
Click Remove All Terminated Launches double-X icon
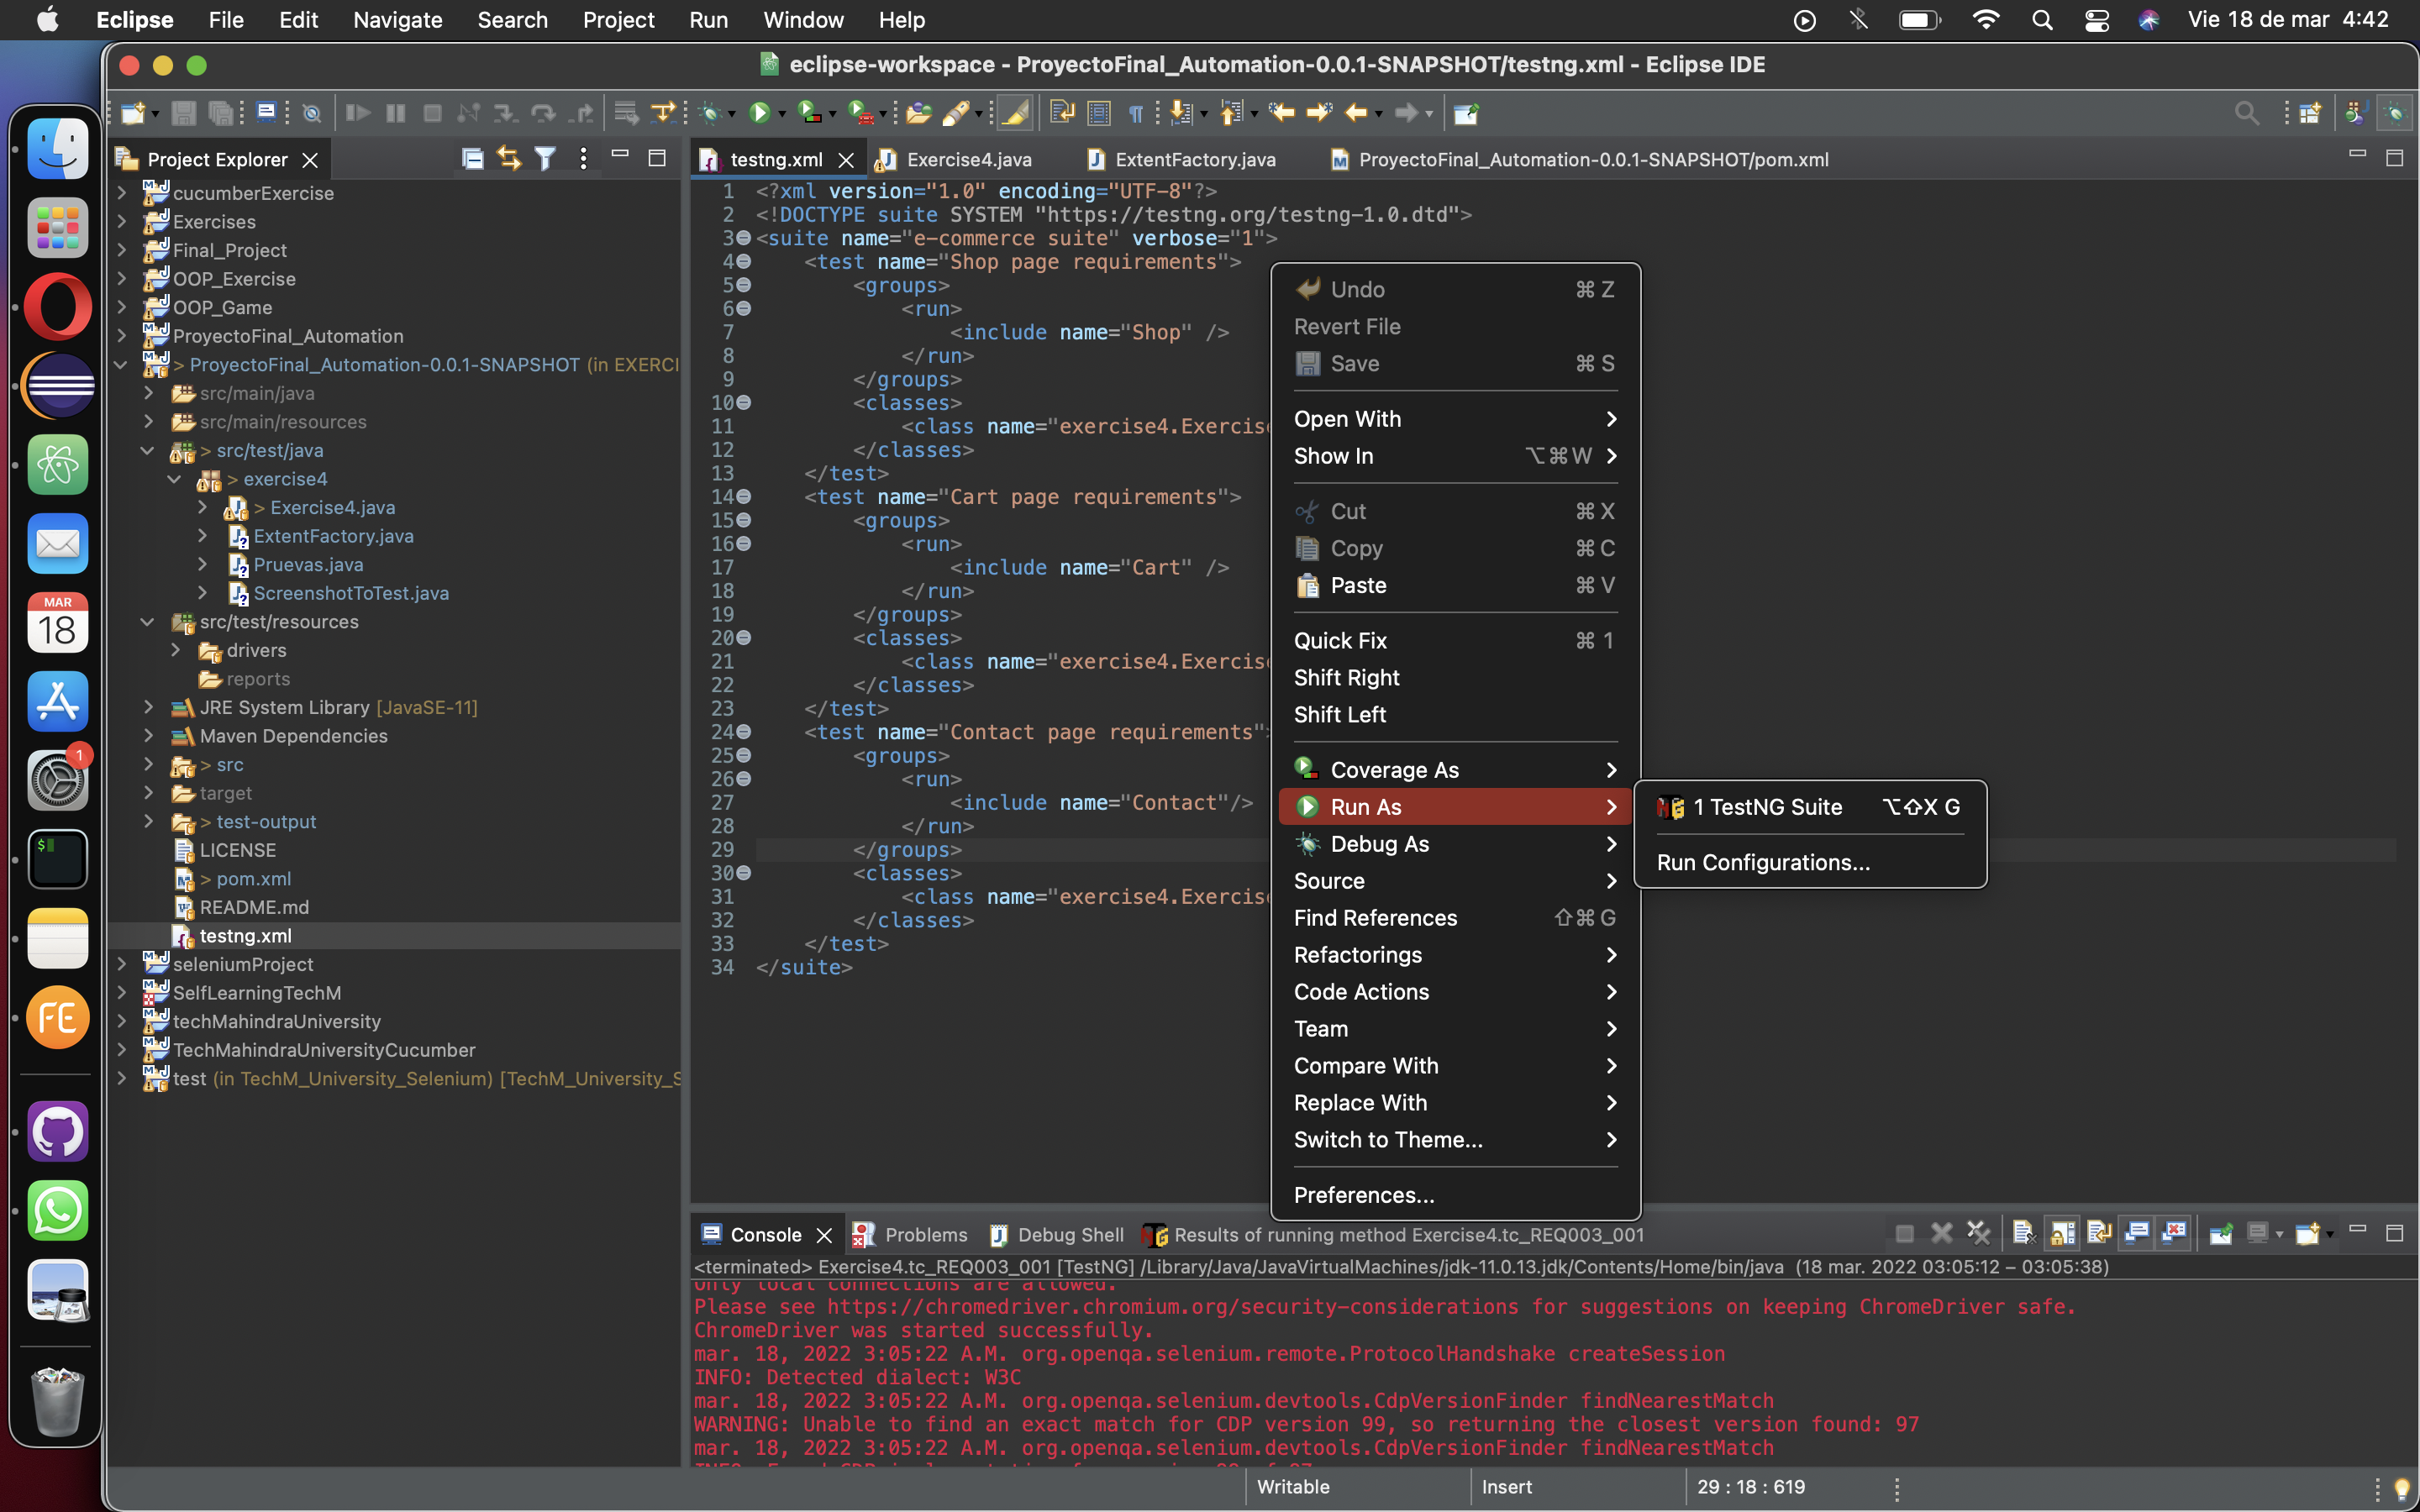[x=1978, y=1233]
